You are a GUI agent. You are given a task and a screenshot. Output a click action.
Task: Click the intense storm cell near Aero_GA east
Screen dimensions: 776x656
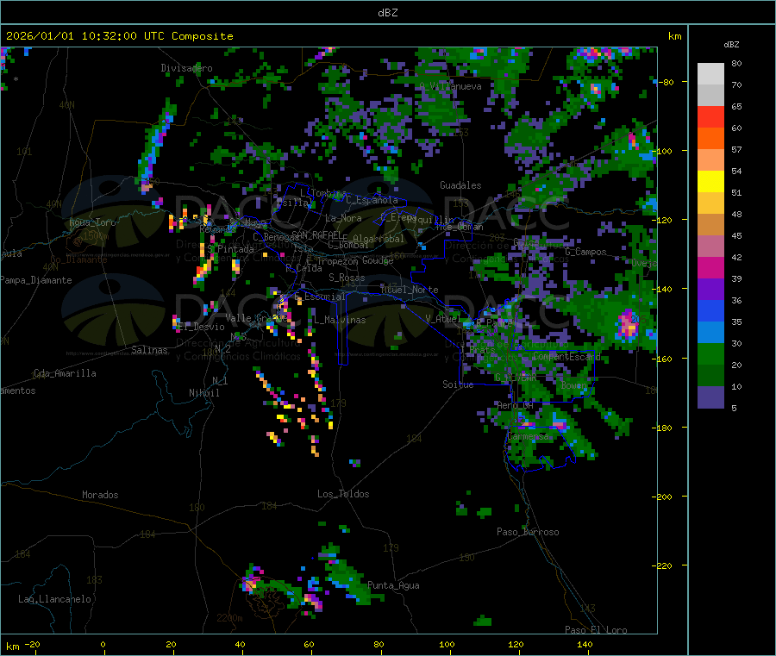pyautogui.click(x=560, y=424)
